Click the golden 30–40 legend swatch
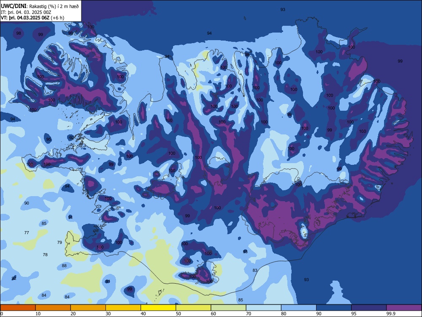 click(x=123, y=308)
